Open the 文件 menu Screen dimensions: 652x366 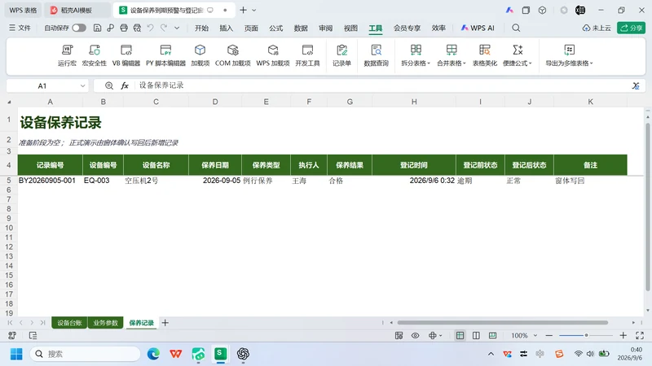(x=20, y=28)
